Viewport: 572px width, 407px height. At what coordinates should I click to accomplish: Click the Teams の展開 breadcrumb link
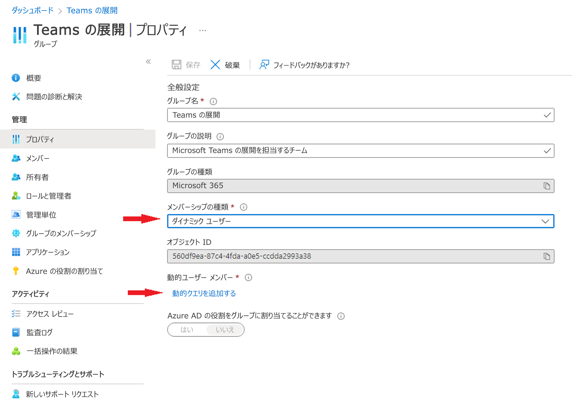[x=92, y=10]
